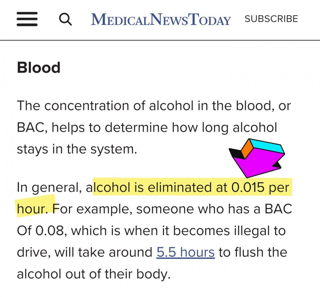Image resolution: width=320 pixels, height=297 pixels.
Task: Click the phrase "stays in the system."
Action: point(77,149)
